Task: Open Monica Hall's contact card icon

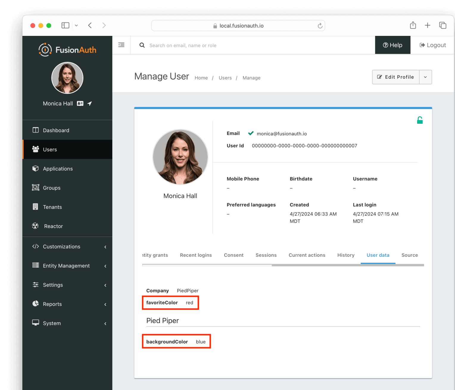Action: click(80, 103)
